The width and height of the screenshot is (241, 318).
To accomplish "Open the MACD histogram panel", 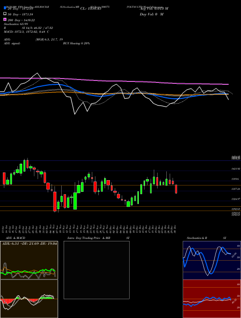I will (29, 299).
